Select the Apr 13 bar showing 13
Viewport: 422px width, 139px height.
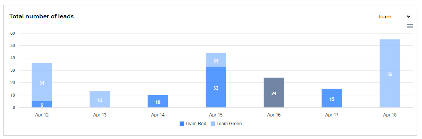(x=100, y=99)
